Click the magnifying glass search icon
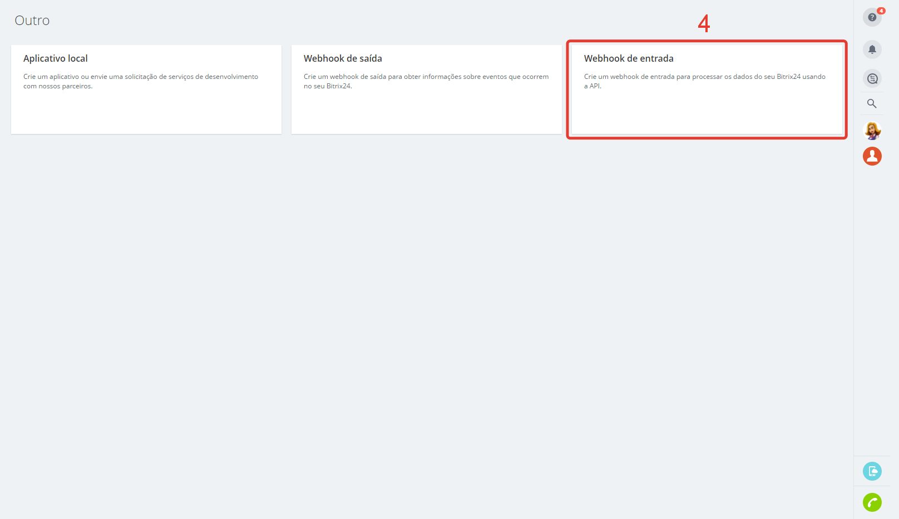Viewport: 899px width, 519px height. coord(872,104)
